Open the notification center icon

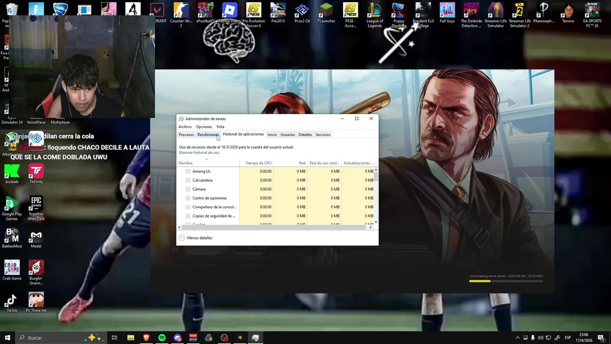pyautogui.click(x=601, y=338)
